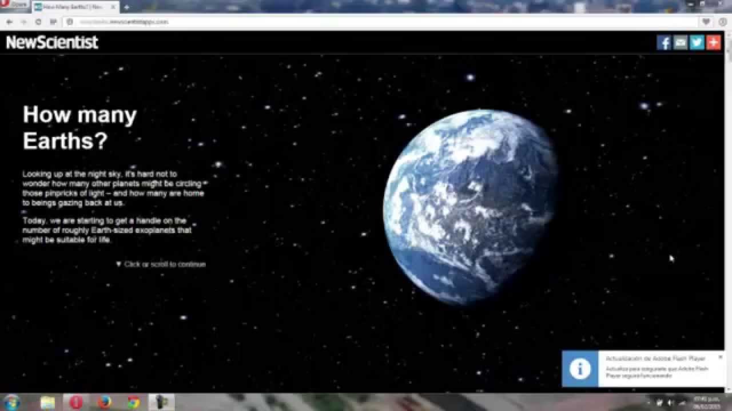The height and width of the screenshot is (411, 732).
Task: Click the rotating Earth image
Action: click(470, 205)
